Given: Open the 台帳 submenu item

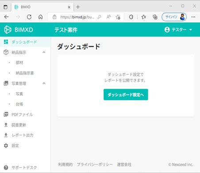Looking at the screenshot, I should click(x=19, y=104).
